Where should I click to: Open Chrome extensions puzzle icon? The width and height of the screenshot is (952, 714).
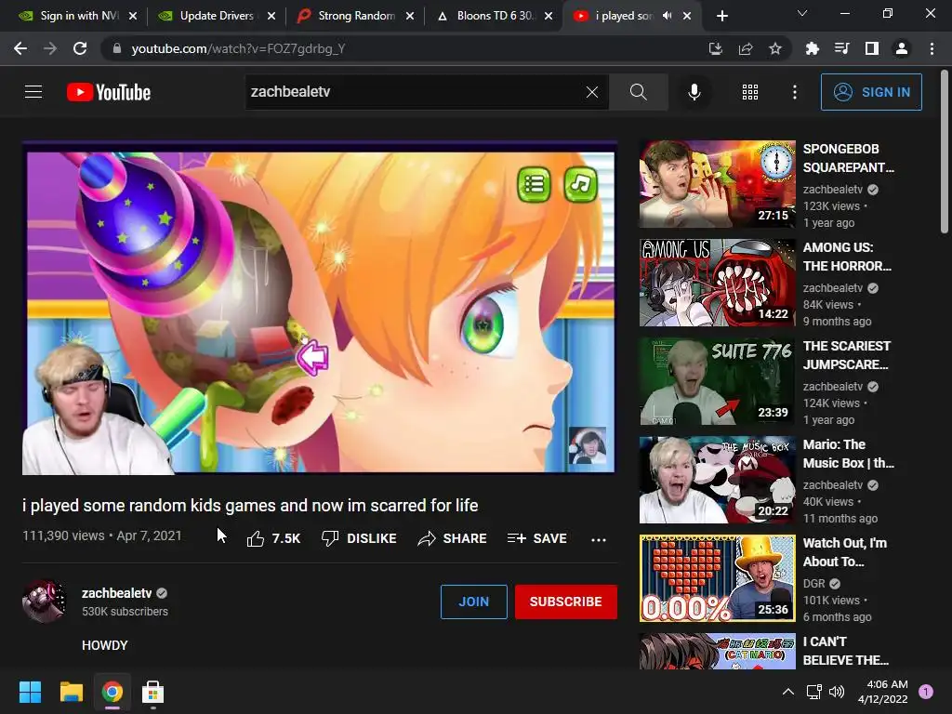tap(812, 48)
